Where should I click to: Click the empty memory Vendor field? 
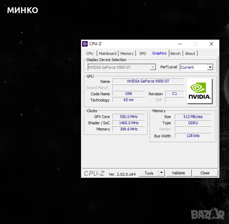coord(193,129)
